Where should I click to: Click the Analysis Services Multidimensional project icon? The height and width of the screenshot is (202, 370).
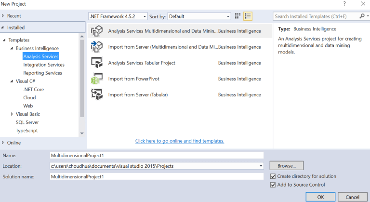pos(97,31)
